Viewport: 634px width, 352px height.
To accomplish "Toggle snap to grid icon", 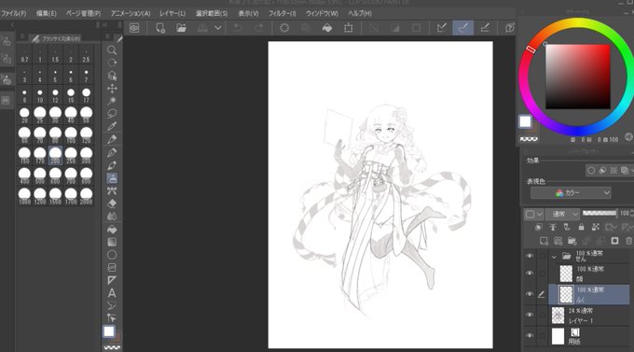I will pos(485,28).
